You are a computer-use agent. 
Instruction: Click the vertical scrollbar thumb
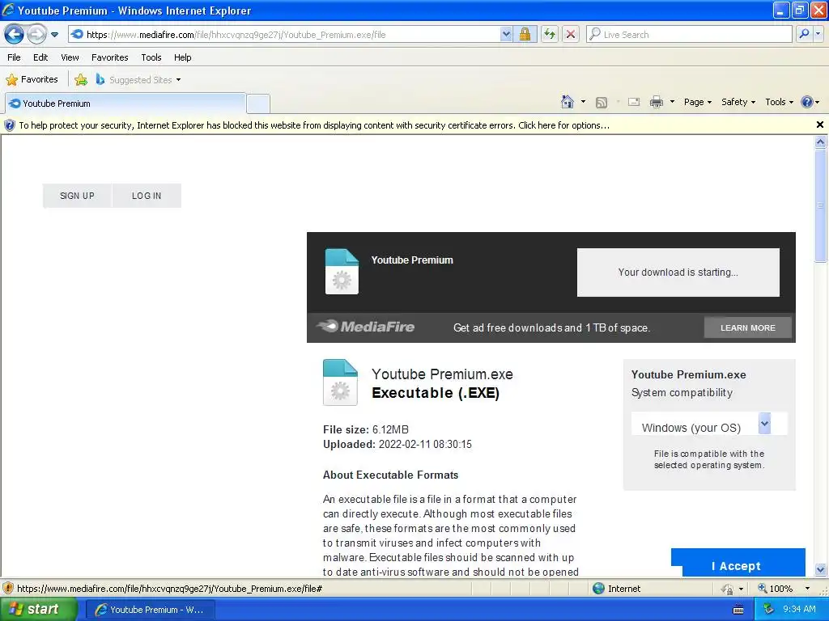[x=821, y=205]
